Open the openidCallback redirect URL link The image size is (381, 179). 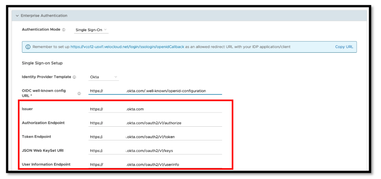click(x=127, y=47)
